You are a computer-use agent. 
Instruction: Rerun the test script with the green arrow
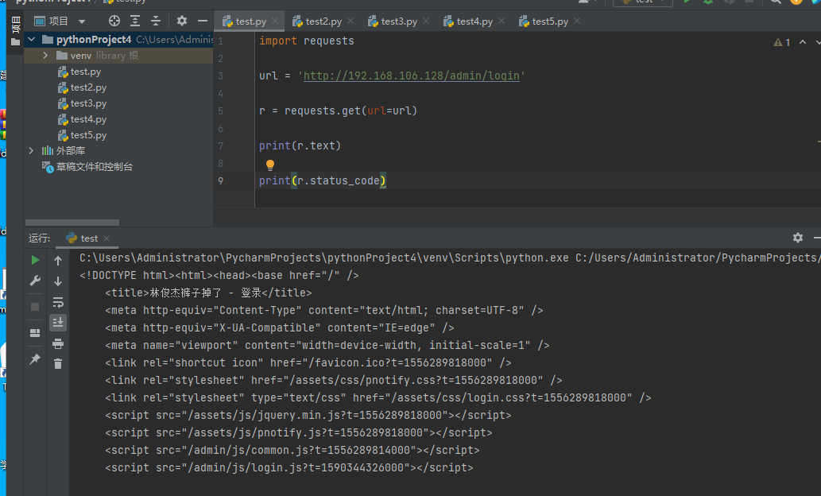[35, 260]
